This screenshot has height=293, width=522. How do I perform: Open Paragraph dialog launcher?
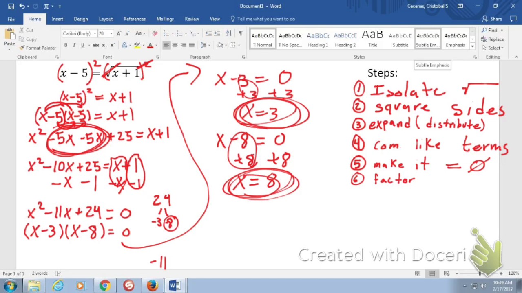[x=243, y=57]
